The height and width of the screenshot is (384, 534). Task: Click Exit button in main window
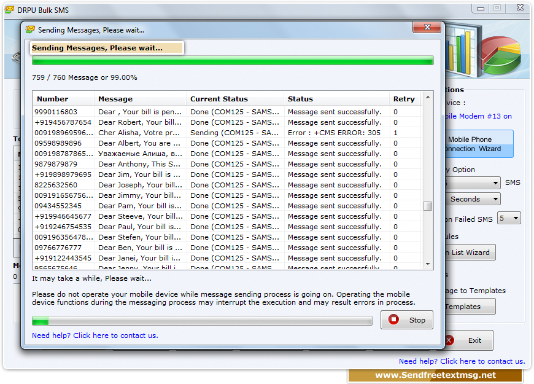click(x=468, y=340)
